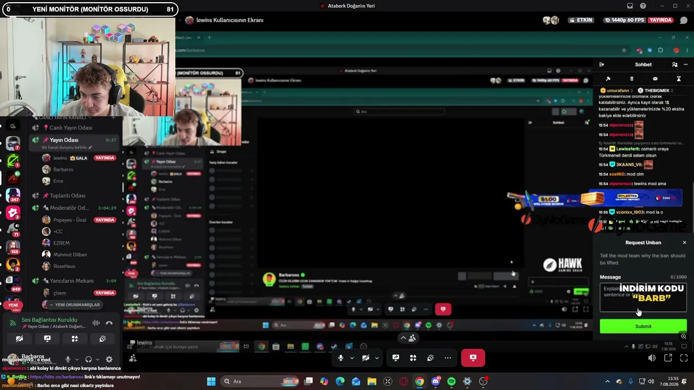
Task: Type in the unban Message field
Action: pos(643,297)
